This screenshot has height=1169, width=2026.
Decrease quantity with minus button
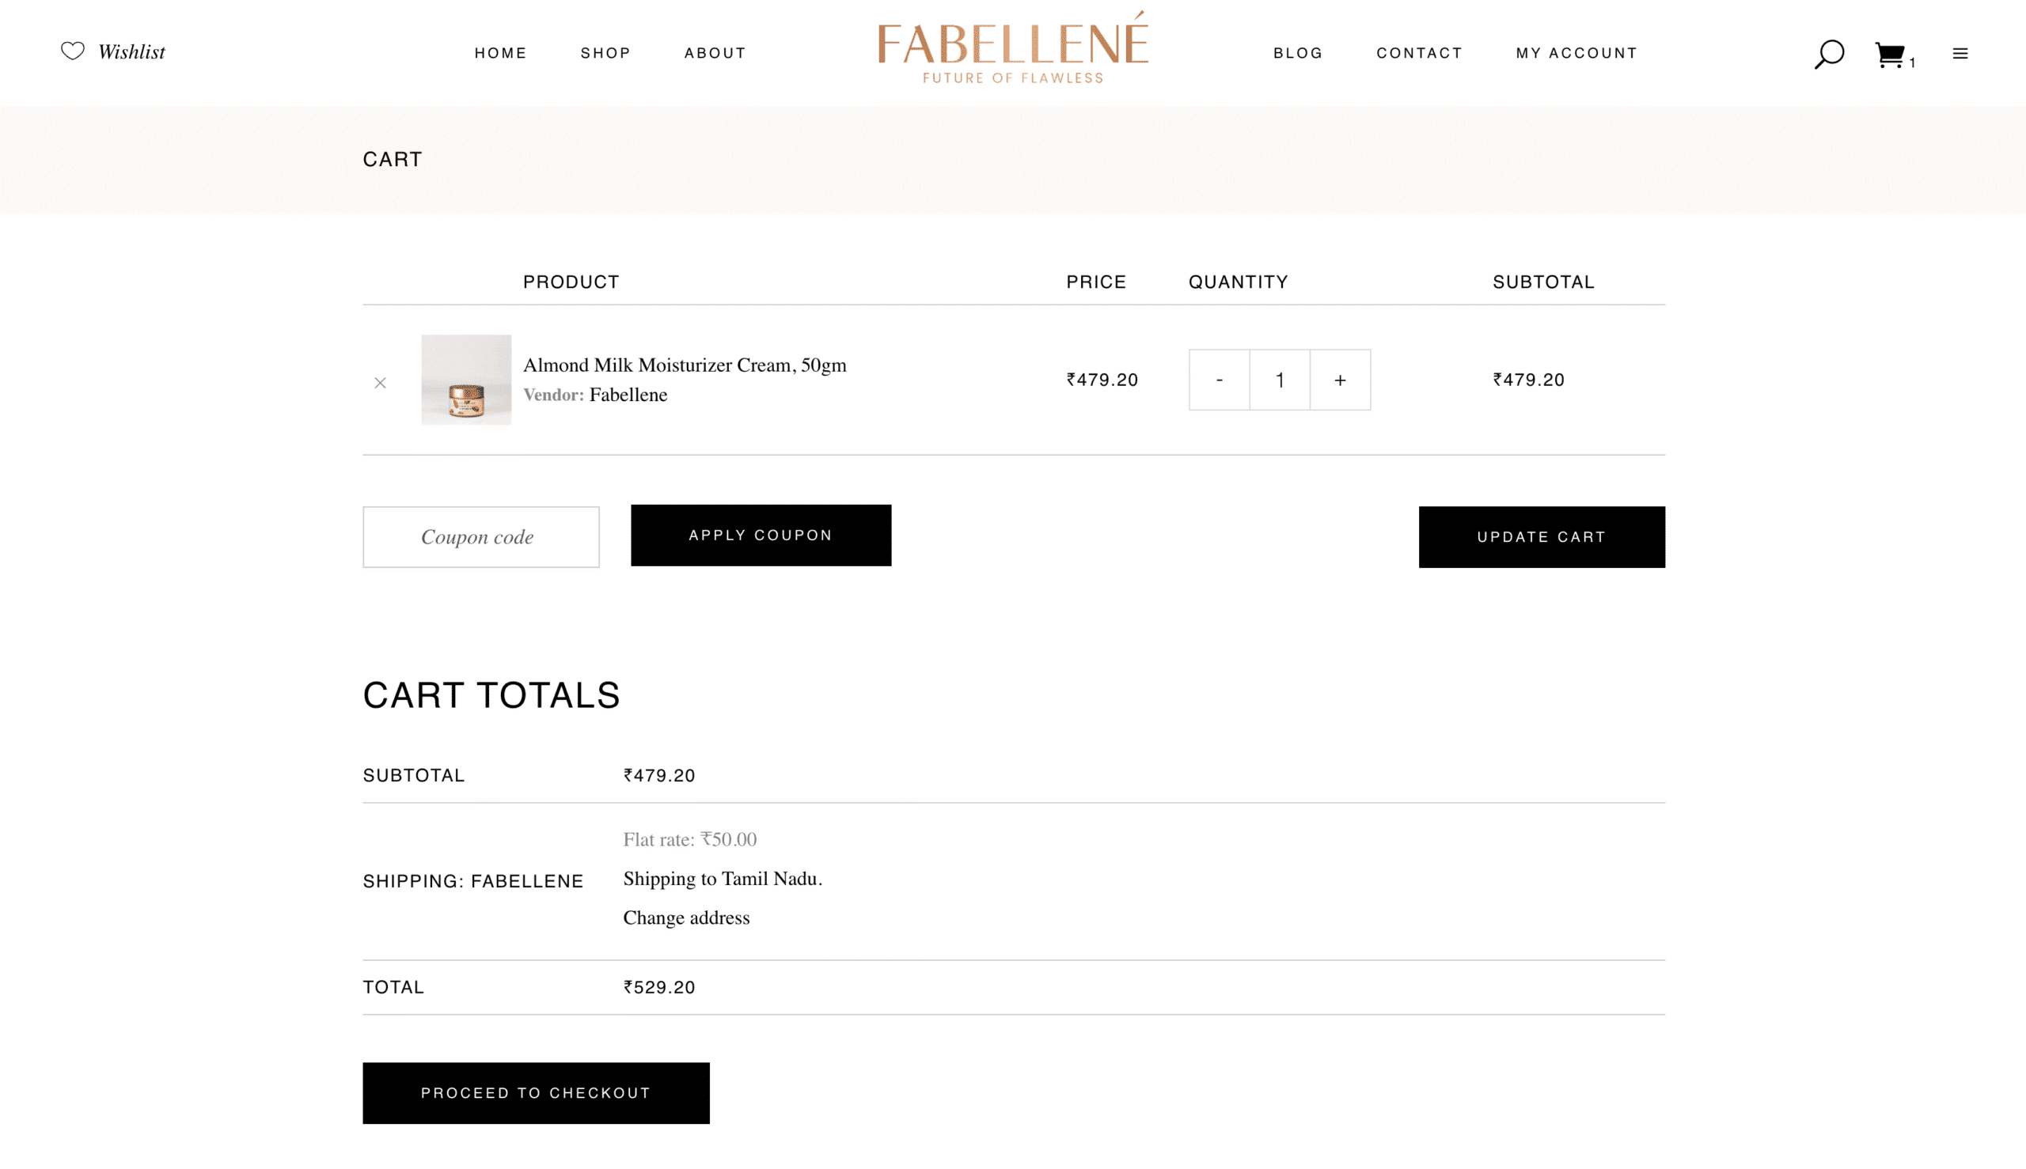pos(1220,380)
